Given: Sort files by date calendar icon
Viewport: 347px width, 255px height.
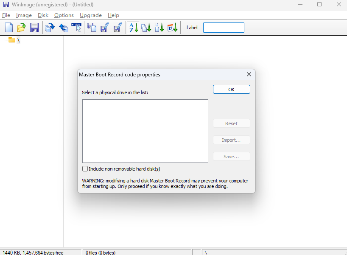Looking at the screenshot, I should point(172,28).
